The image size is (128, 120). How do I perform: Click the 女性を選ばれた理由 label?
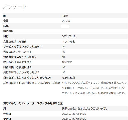click(15, 42)
